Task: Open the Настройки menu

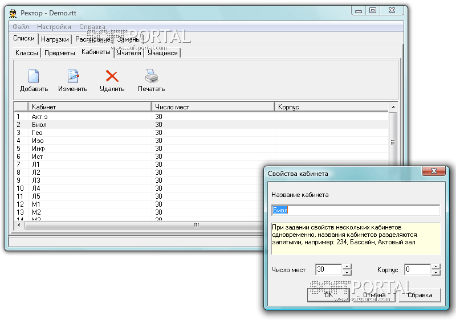Action: (54, 27)
